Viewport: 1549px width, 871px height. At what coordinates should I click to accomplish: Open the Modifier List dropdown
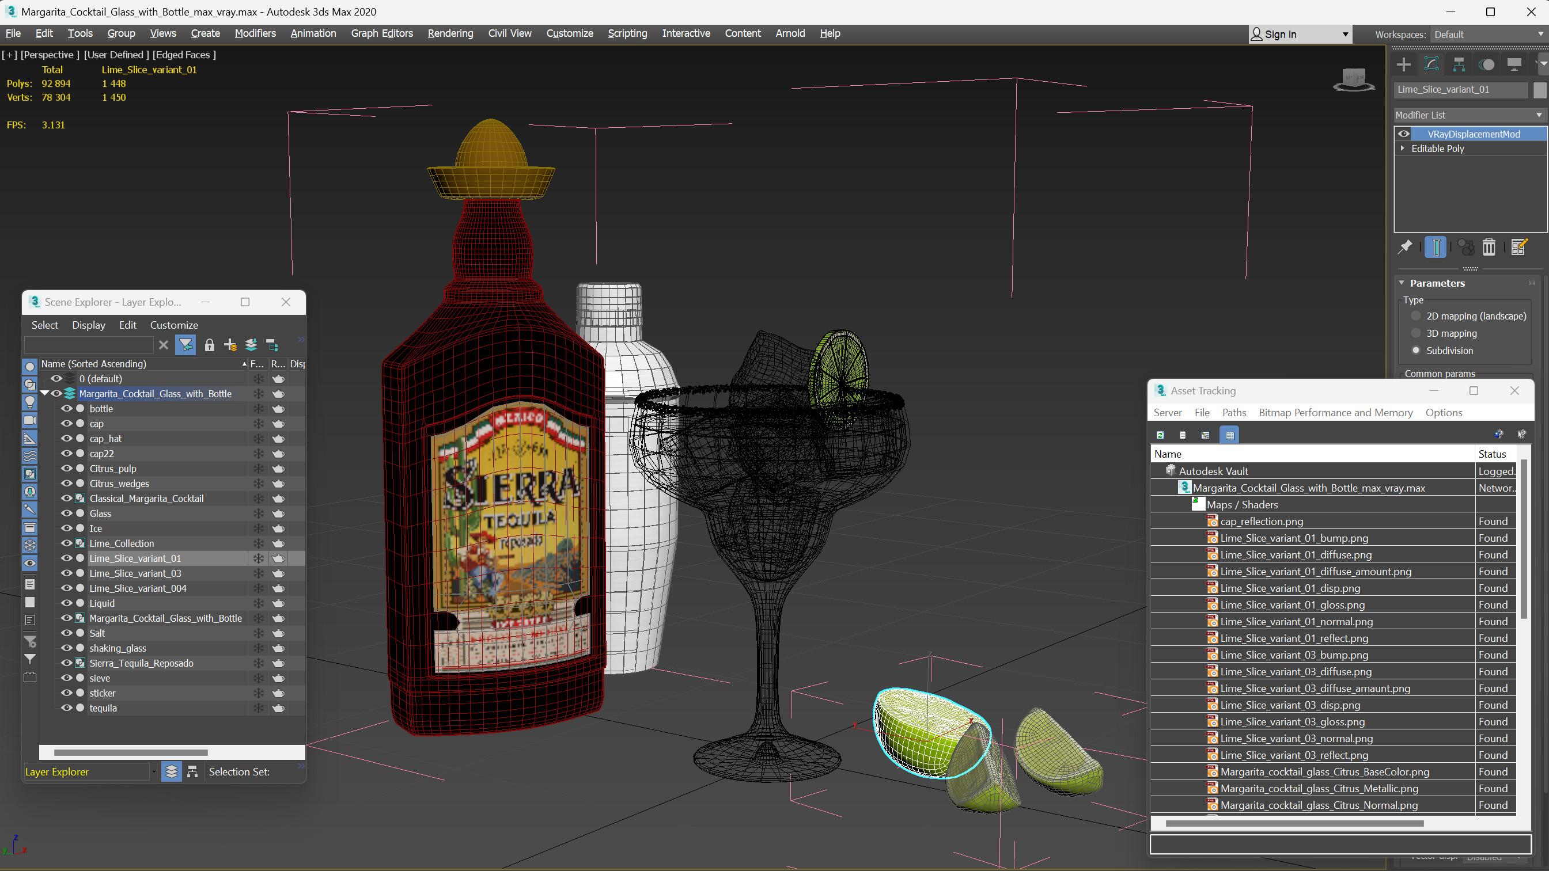(1470, 115)
